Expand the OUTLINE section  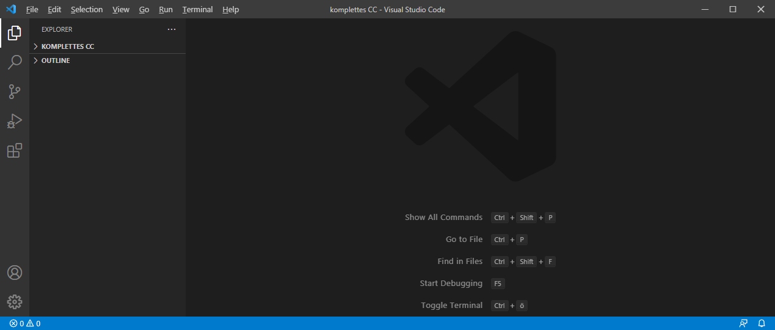pyautogui.click(x=107, y=61)
